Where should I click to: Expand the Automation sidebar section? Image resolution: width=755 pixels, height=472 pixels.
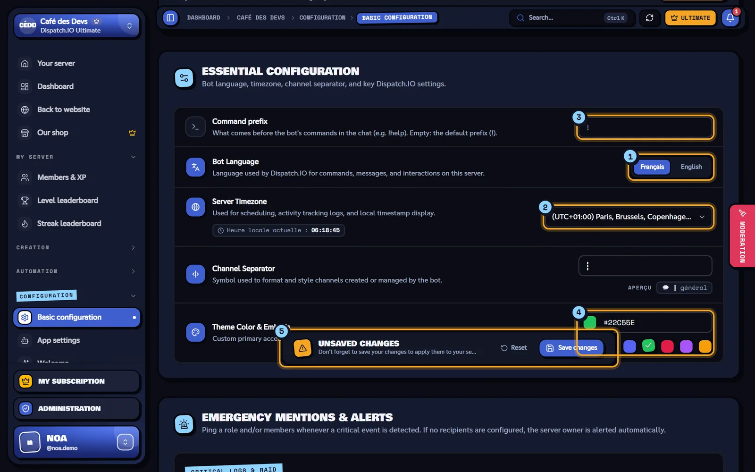pyautogui.click(x=76, y=271)
